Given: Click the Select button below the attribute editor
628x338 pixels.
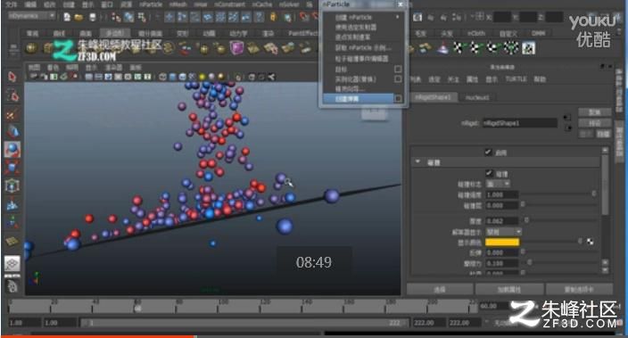Looking at the screenshot, I should [440, 289].
